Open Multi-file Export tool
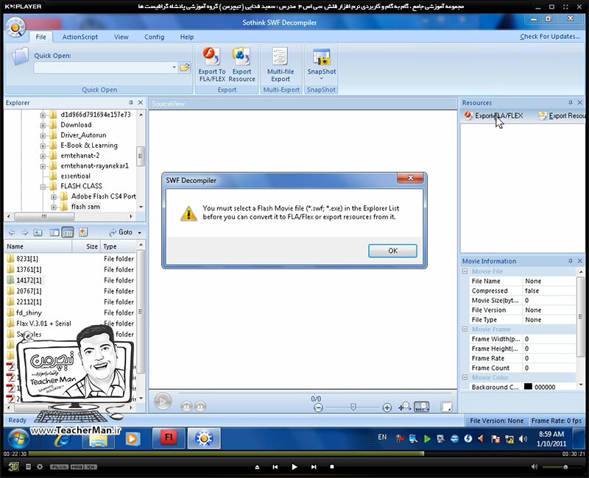This screenshot has height=478, width=589. pos(281,65)
